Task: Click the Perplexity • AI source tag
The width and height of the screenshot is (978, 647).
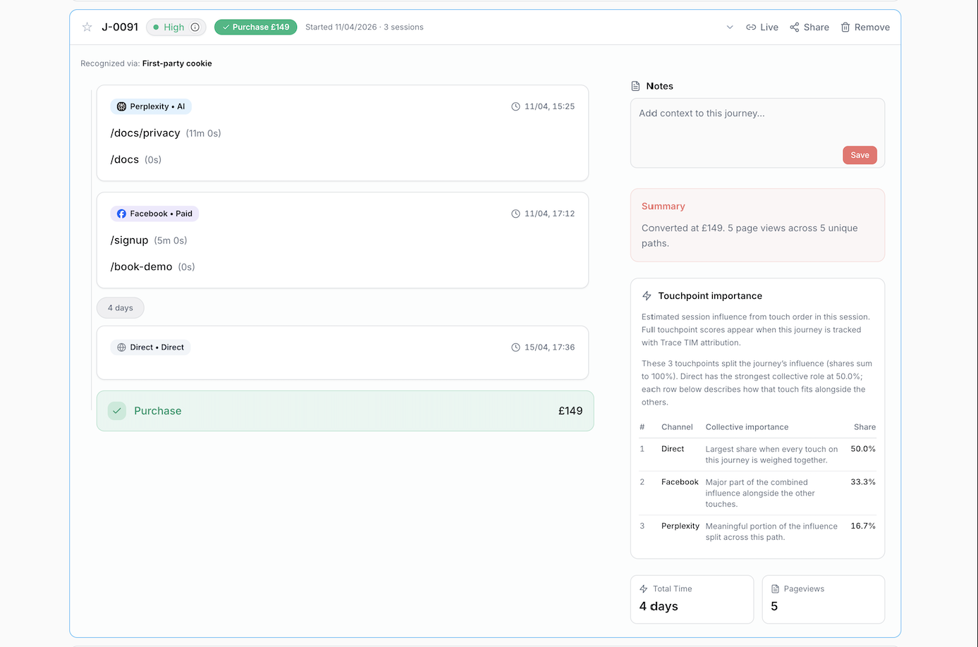Action: click(x=151, y=106)
